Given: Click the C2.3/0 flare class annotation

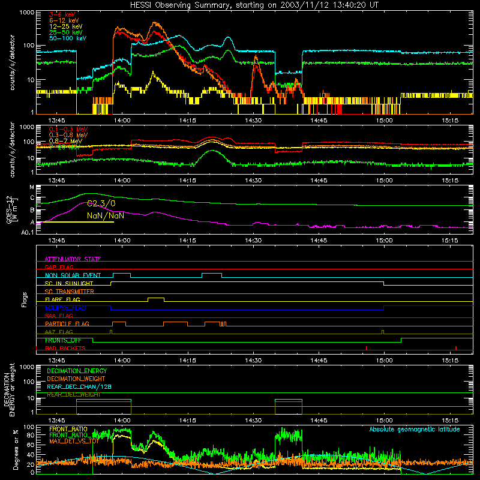Looking at the screenshot, I should (x=101, y=203).
